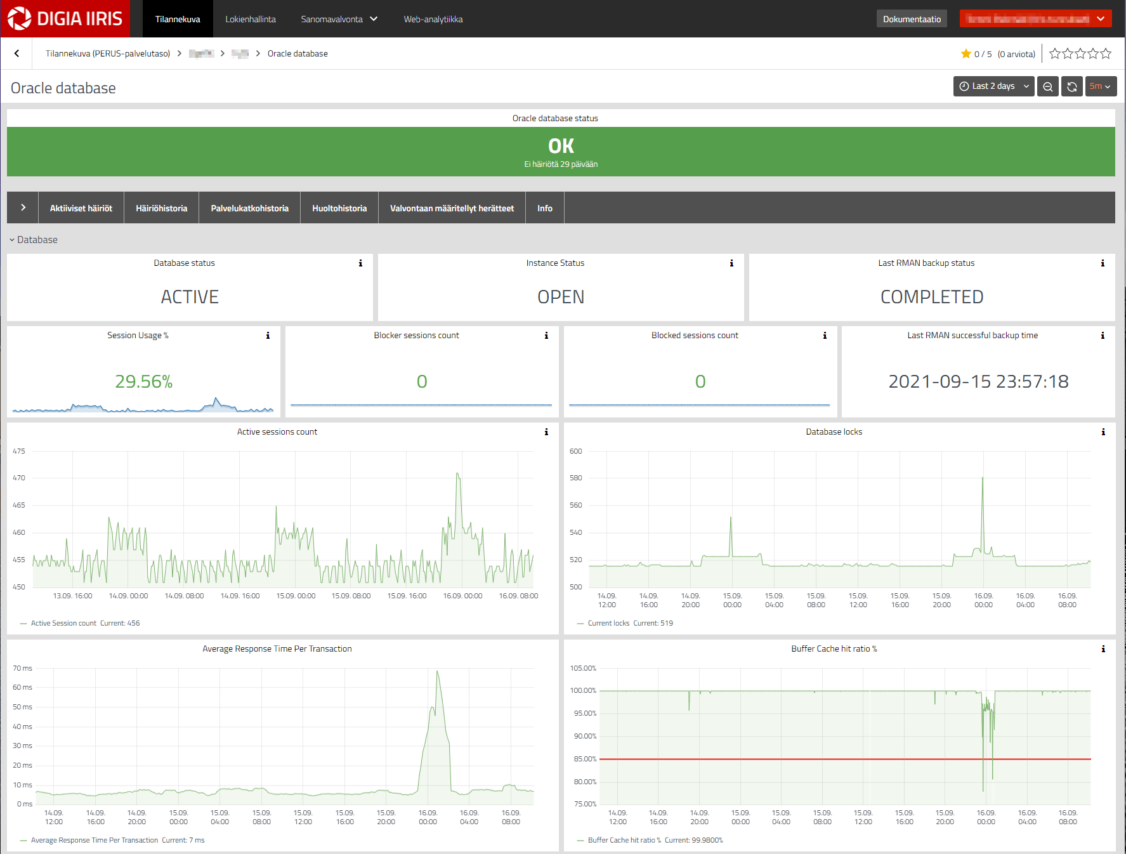Open the Last 2 days time picker
Viewport: 1126px width, 854px height.
click(993, 86)
